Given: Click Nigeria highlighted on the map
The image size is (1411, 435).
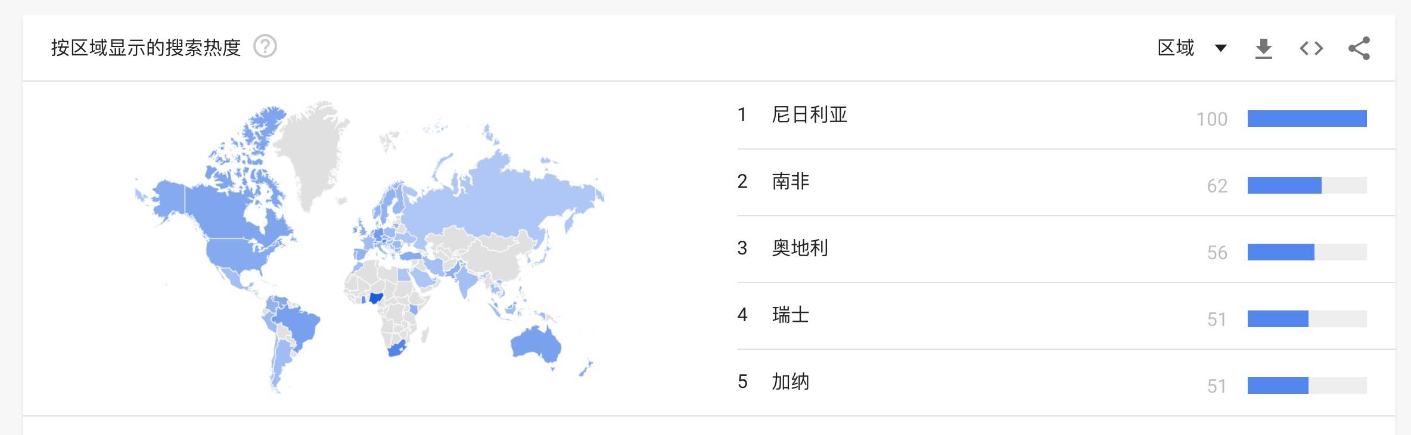Looking at the screenshot, I should point(376,298).
